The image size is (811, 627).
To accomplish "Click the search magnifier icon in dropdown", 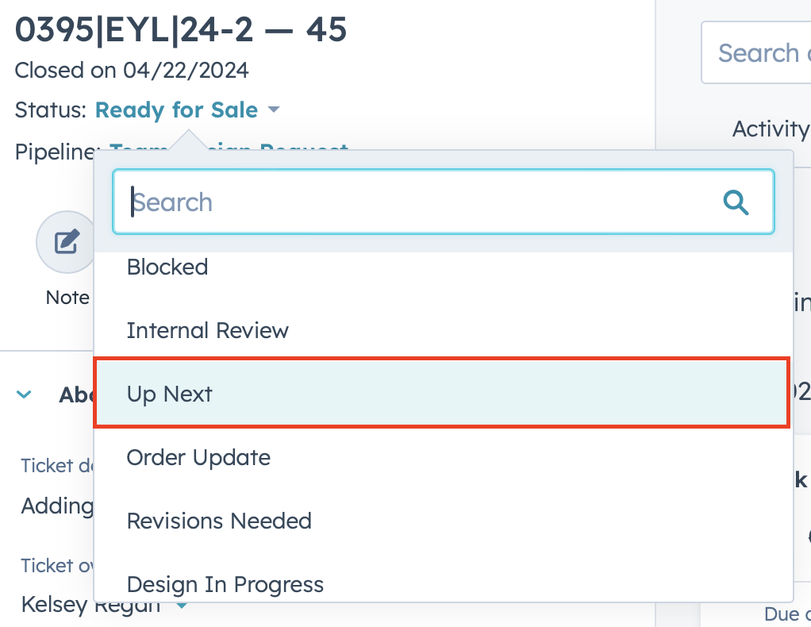I will [736, 202].
